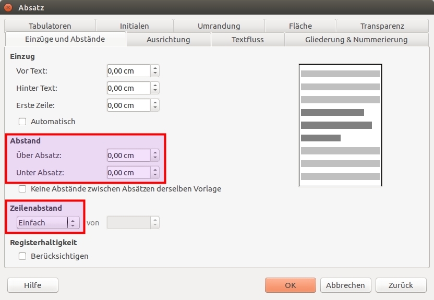
Task: Select the Fläche tab
Action: point(300,26)
